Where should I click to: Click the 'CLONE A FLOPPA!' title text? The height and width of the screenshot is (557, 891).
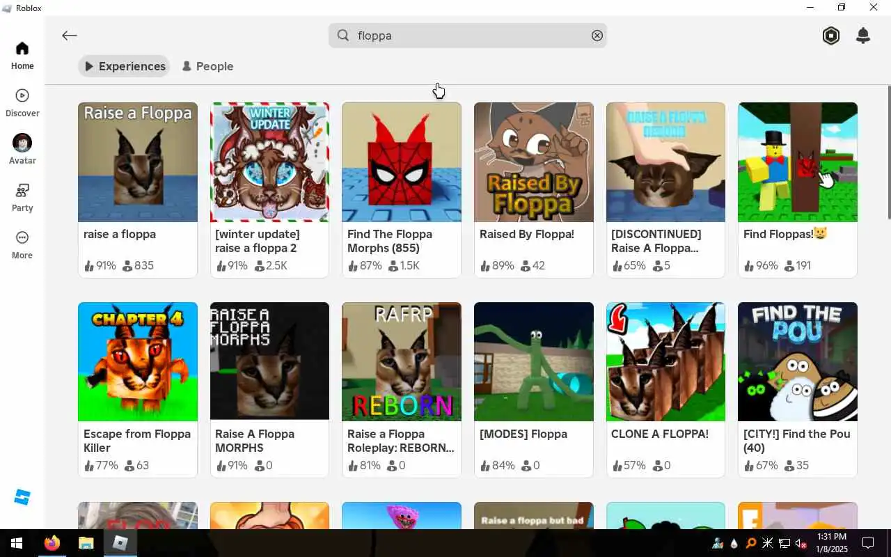click(660, 434)
